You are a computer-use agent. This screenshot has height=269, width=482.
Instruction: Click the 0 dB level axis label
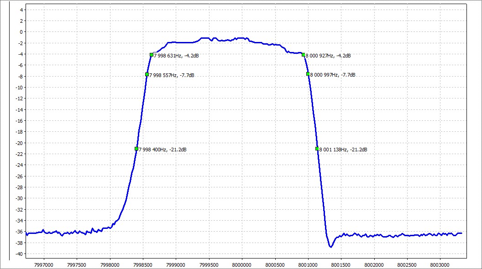(x=21, y=32)
